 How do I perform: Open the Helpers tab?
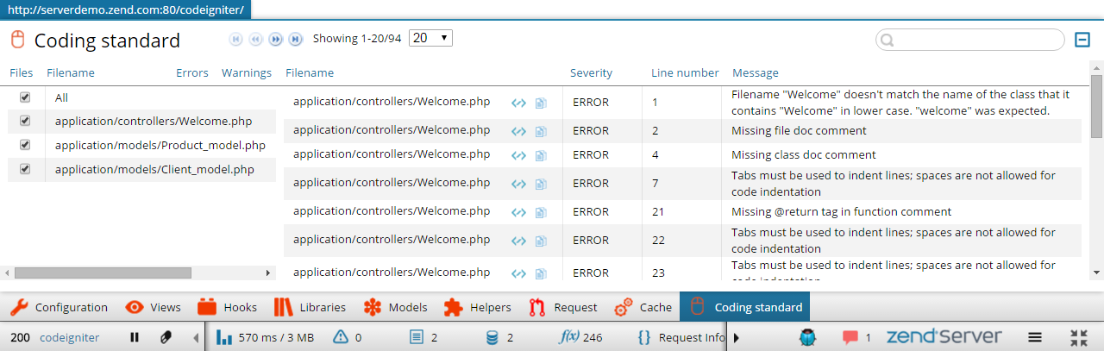pos(476,307)
